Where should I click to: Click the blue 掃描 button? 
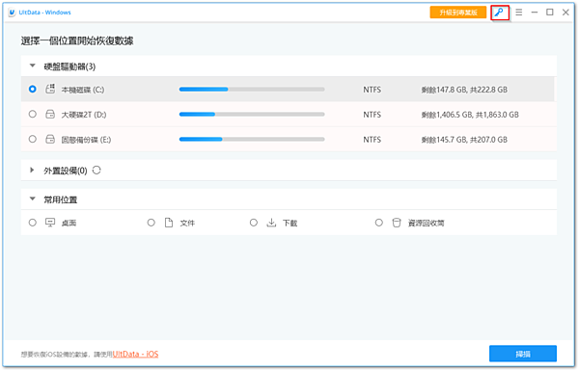523,354
